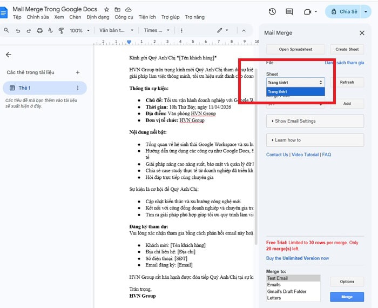This screenshot has height=308, width=378.
Task: Open the Tệp menu
Action: tap(17, 17)
